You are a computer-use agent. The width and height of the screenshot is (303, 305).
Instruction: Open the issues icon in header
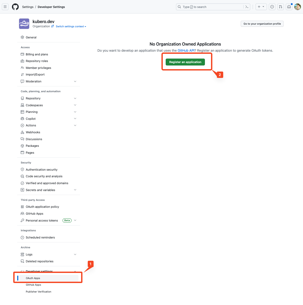tap(272, 7)
